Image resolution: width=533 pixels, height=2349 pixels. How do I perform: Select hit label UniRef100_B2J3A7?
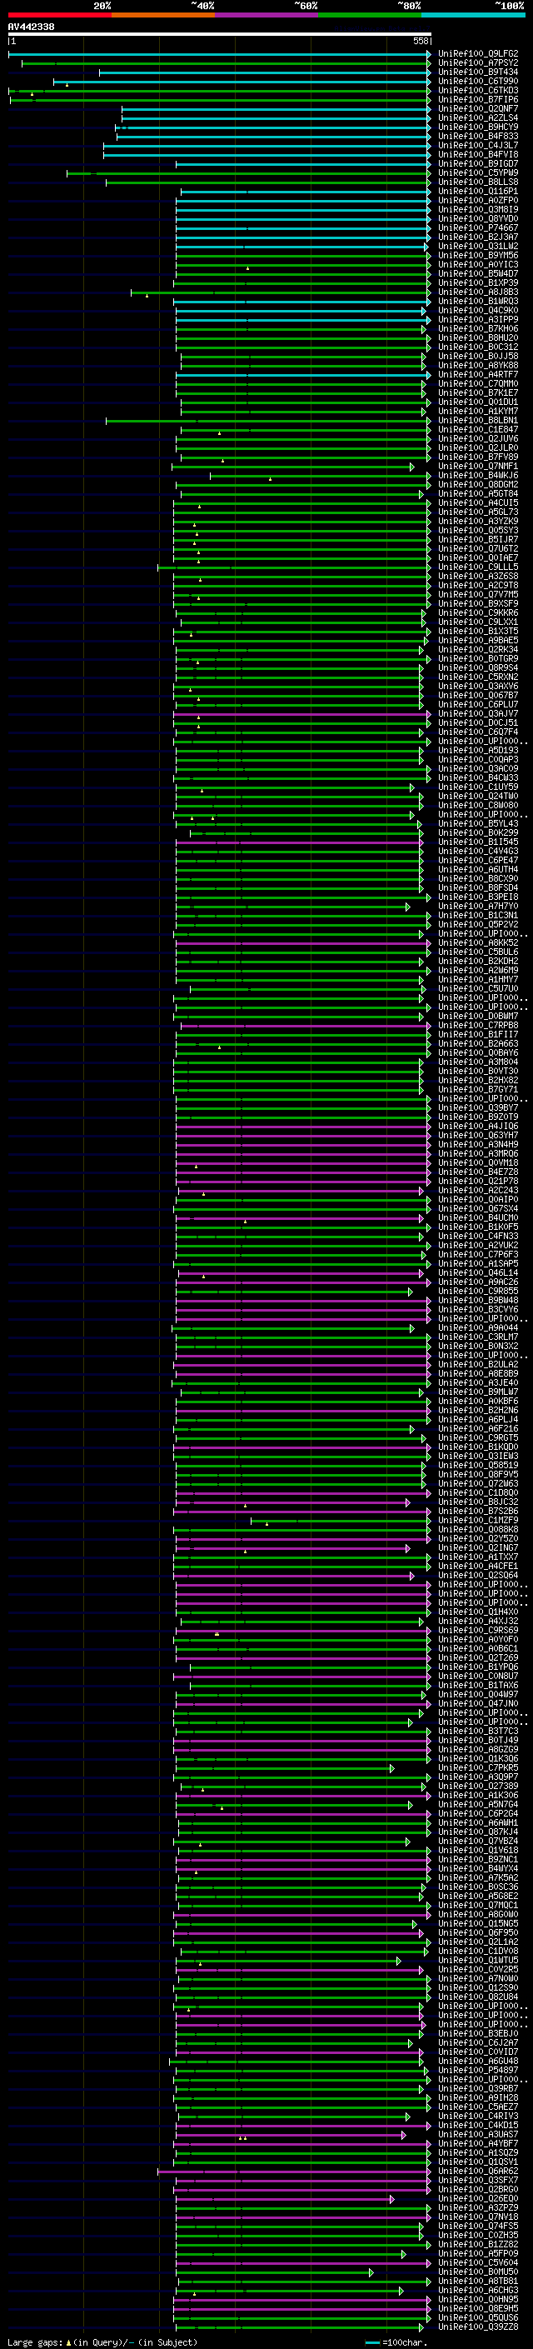(478, 237)
